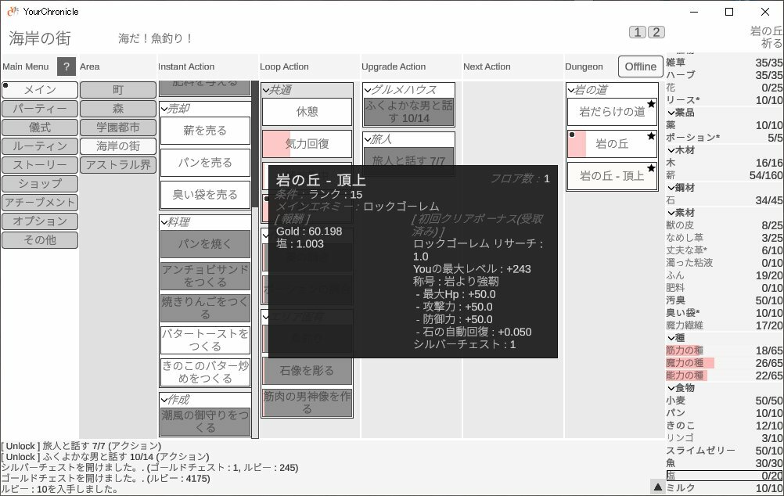Switch to preset 1
Image resolution: width=784 pixels, height=496 pixels.
pyautogui.click(x=638, y=32)
